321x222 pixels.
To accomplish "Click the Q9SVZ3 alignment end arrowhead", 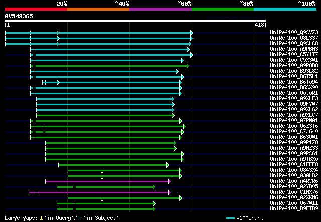I will pos(192,33).
